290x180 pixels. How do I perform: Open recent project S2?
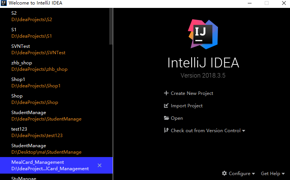(x=56, y=16)
